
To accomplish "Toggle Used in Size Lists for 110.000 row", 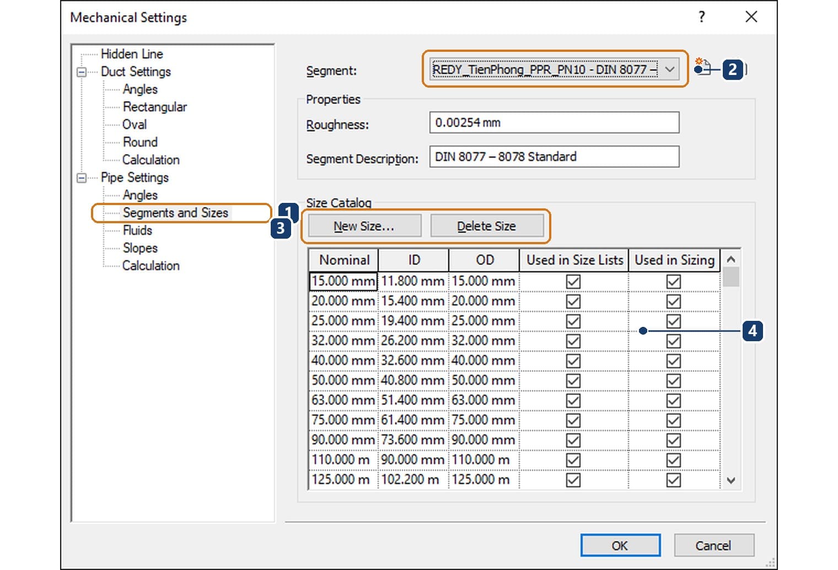I will point(573,460).
